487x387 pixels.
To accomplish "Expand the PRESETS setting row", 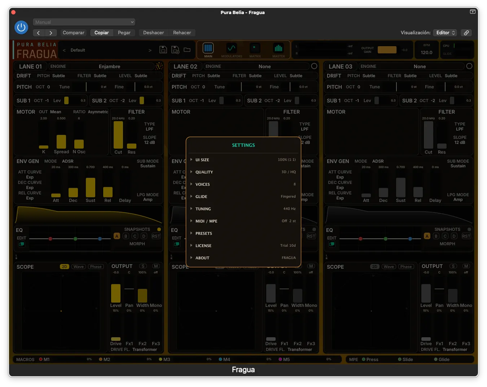I will click(x=243, y=233).
